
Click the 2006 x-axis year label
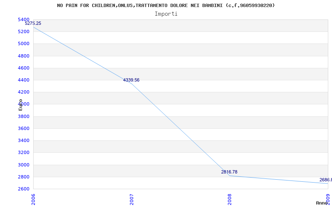pyautogui.click(x=34, y=200)
